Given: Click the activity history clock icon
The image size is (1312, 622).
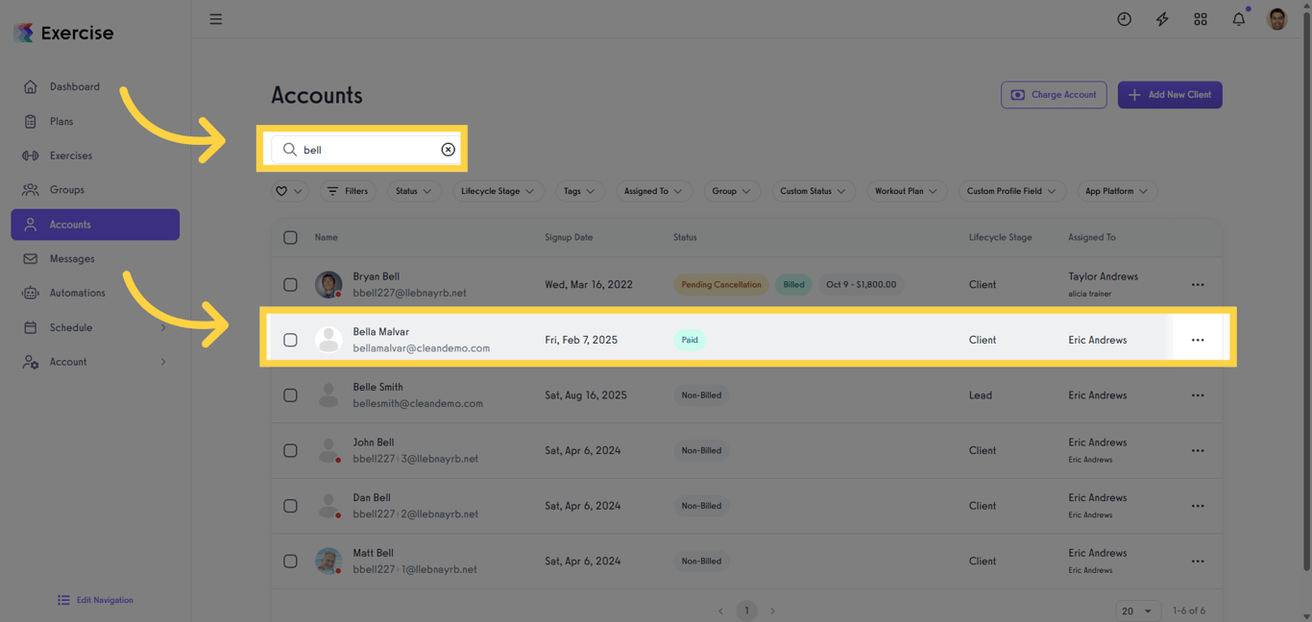Looking at the screenshot, I should click(1124, 18).
